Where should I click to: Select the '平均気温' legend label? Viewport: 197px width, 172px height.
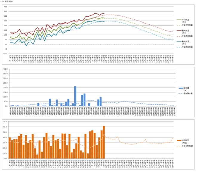(x=185, y=20)
